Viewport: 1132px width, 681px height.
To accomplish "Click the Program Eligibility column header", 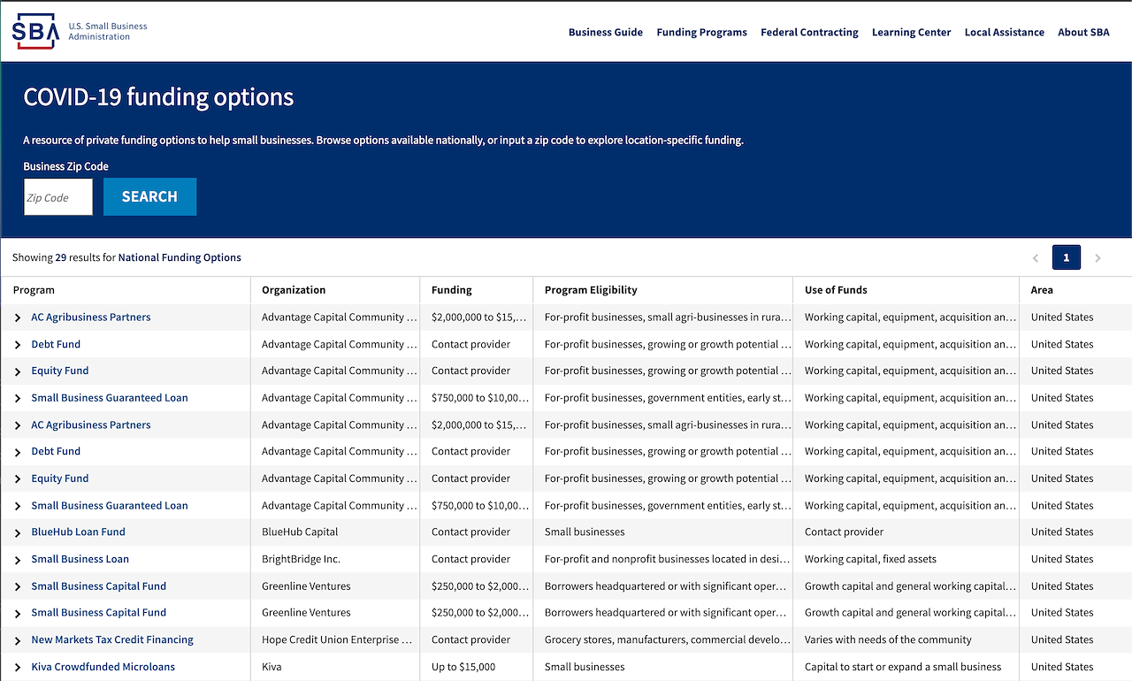I will tap(591, 290).
